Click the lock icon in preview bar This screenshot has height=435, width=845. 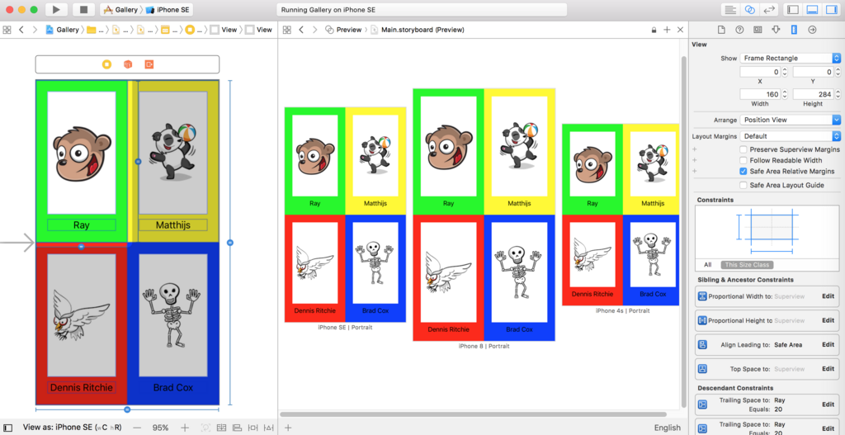pos(654,31)
